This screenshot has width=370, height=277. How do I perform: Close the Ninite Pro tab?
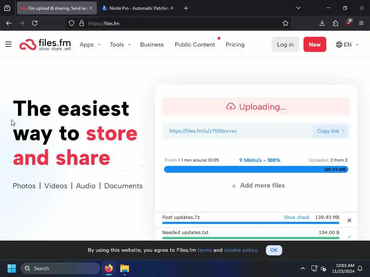tap(172, 8)
